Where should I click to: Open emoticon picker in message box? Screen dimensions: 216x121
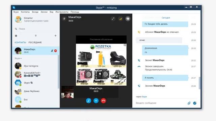[x=195, y=103]
